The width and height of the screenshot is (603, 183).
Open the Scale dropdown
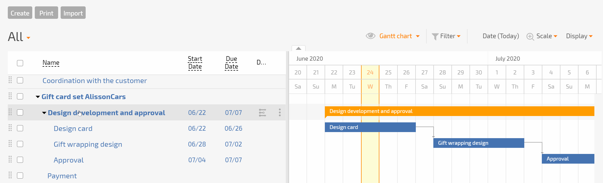[x=547, y=36]
